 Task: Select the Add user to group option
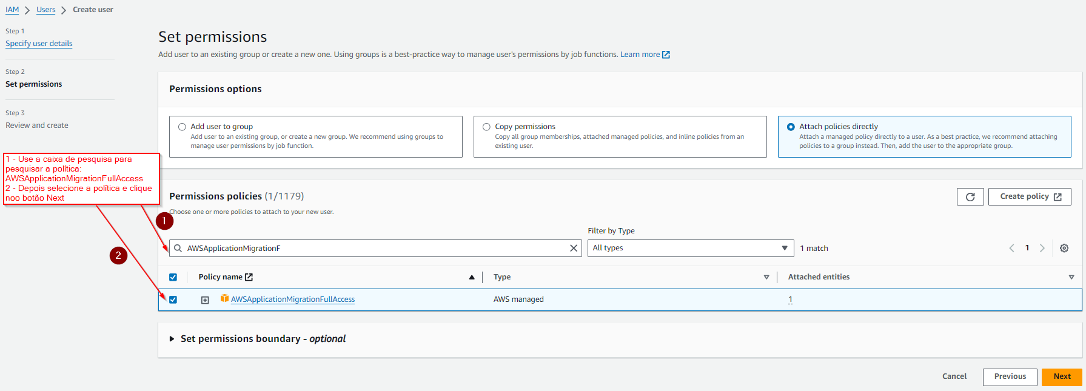[x=182, y=127]
